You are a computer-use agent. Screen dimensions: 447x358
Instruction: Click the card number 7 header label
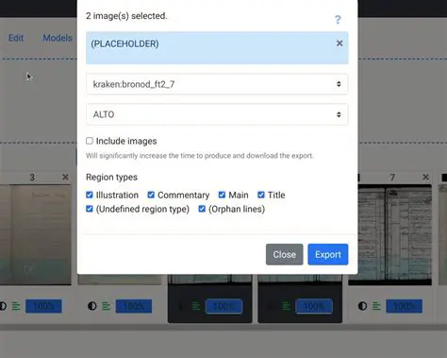(392, 178)
